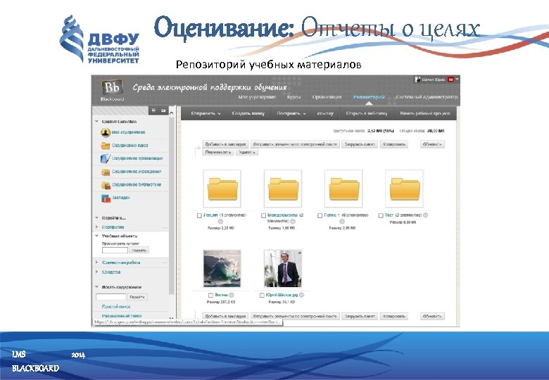Open context menu chevron for Юрий Шилов.jpg
Viewport: 549px width, 380px height.
pos(301,295)
